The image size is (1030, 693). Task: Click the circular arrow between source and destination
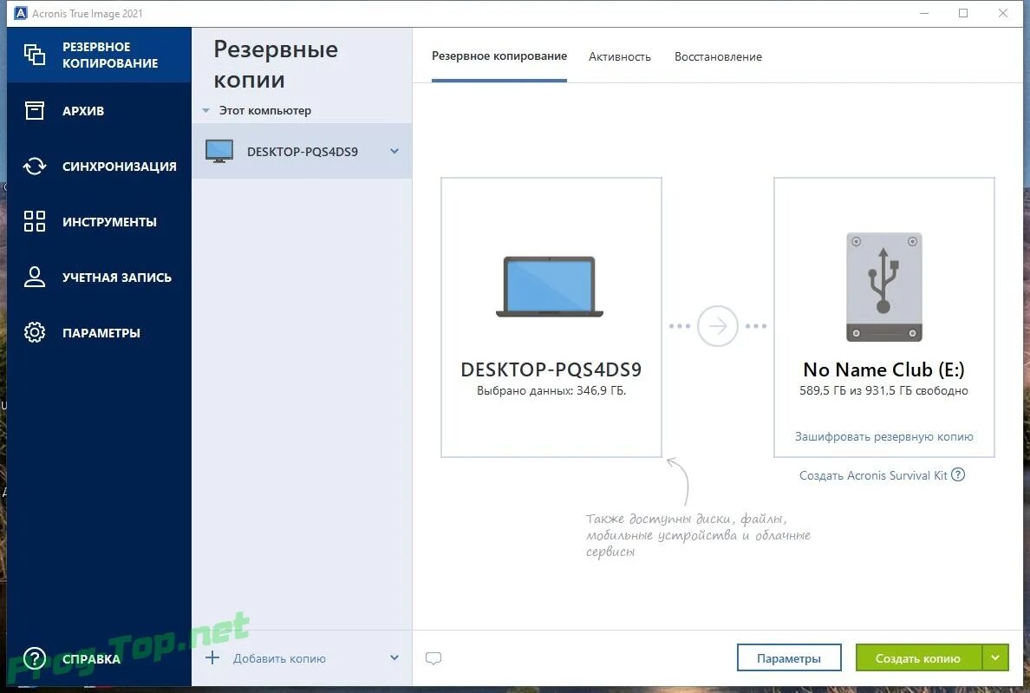(717, 326)
